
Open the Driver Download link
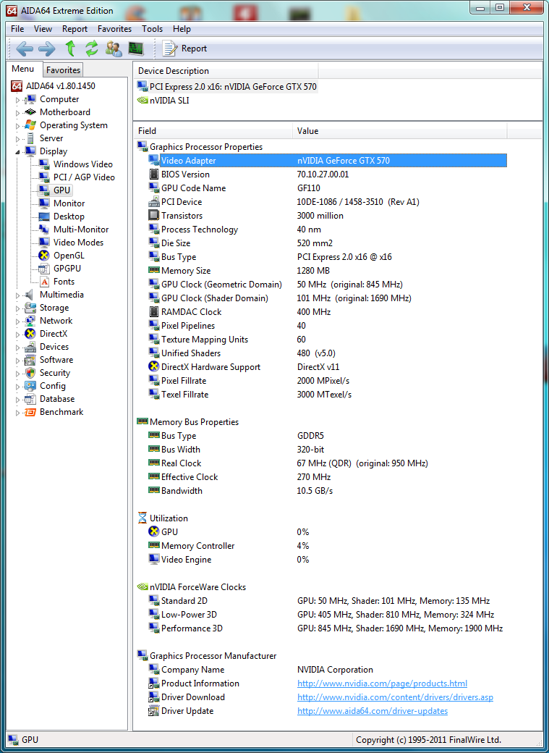(x=395, y=697)
